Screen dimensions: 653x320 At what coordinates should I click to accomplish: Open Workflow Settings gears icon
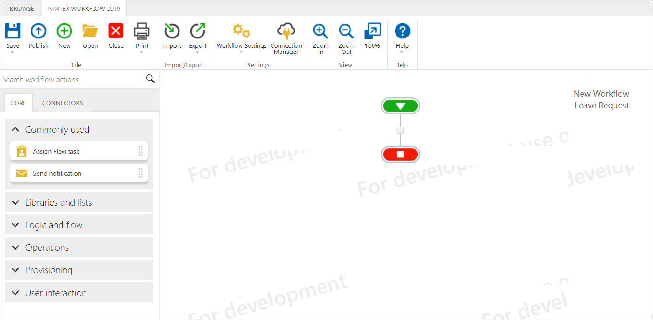click(241, 31)
